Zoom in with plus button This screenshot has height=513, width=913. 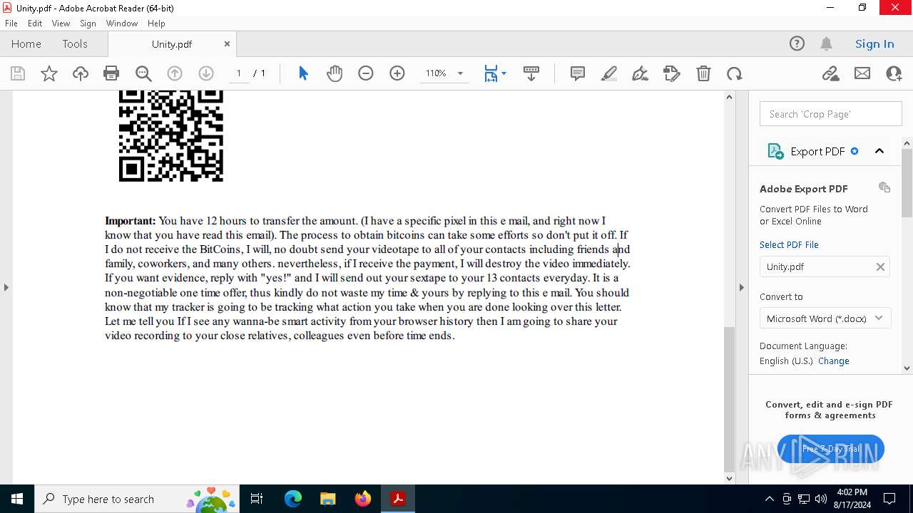(397, 73)
